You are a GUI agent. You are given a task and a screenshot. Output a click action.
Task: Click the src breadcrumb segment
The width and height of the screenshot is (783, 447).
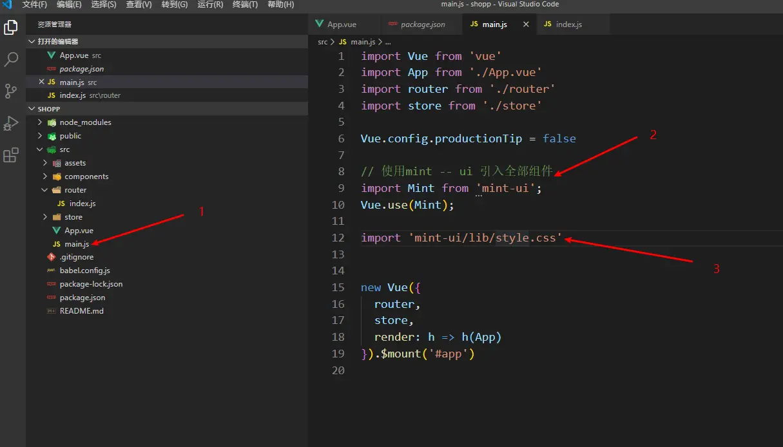pos(323,42)
